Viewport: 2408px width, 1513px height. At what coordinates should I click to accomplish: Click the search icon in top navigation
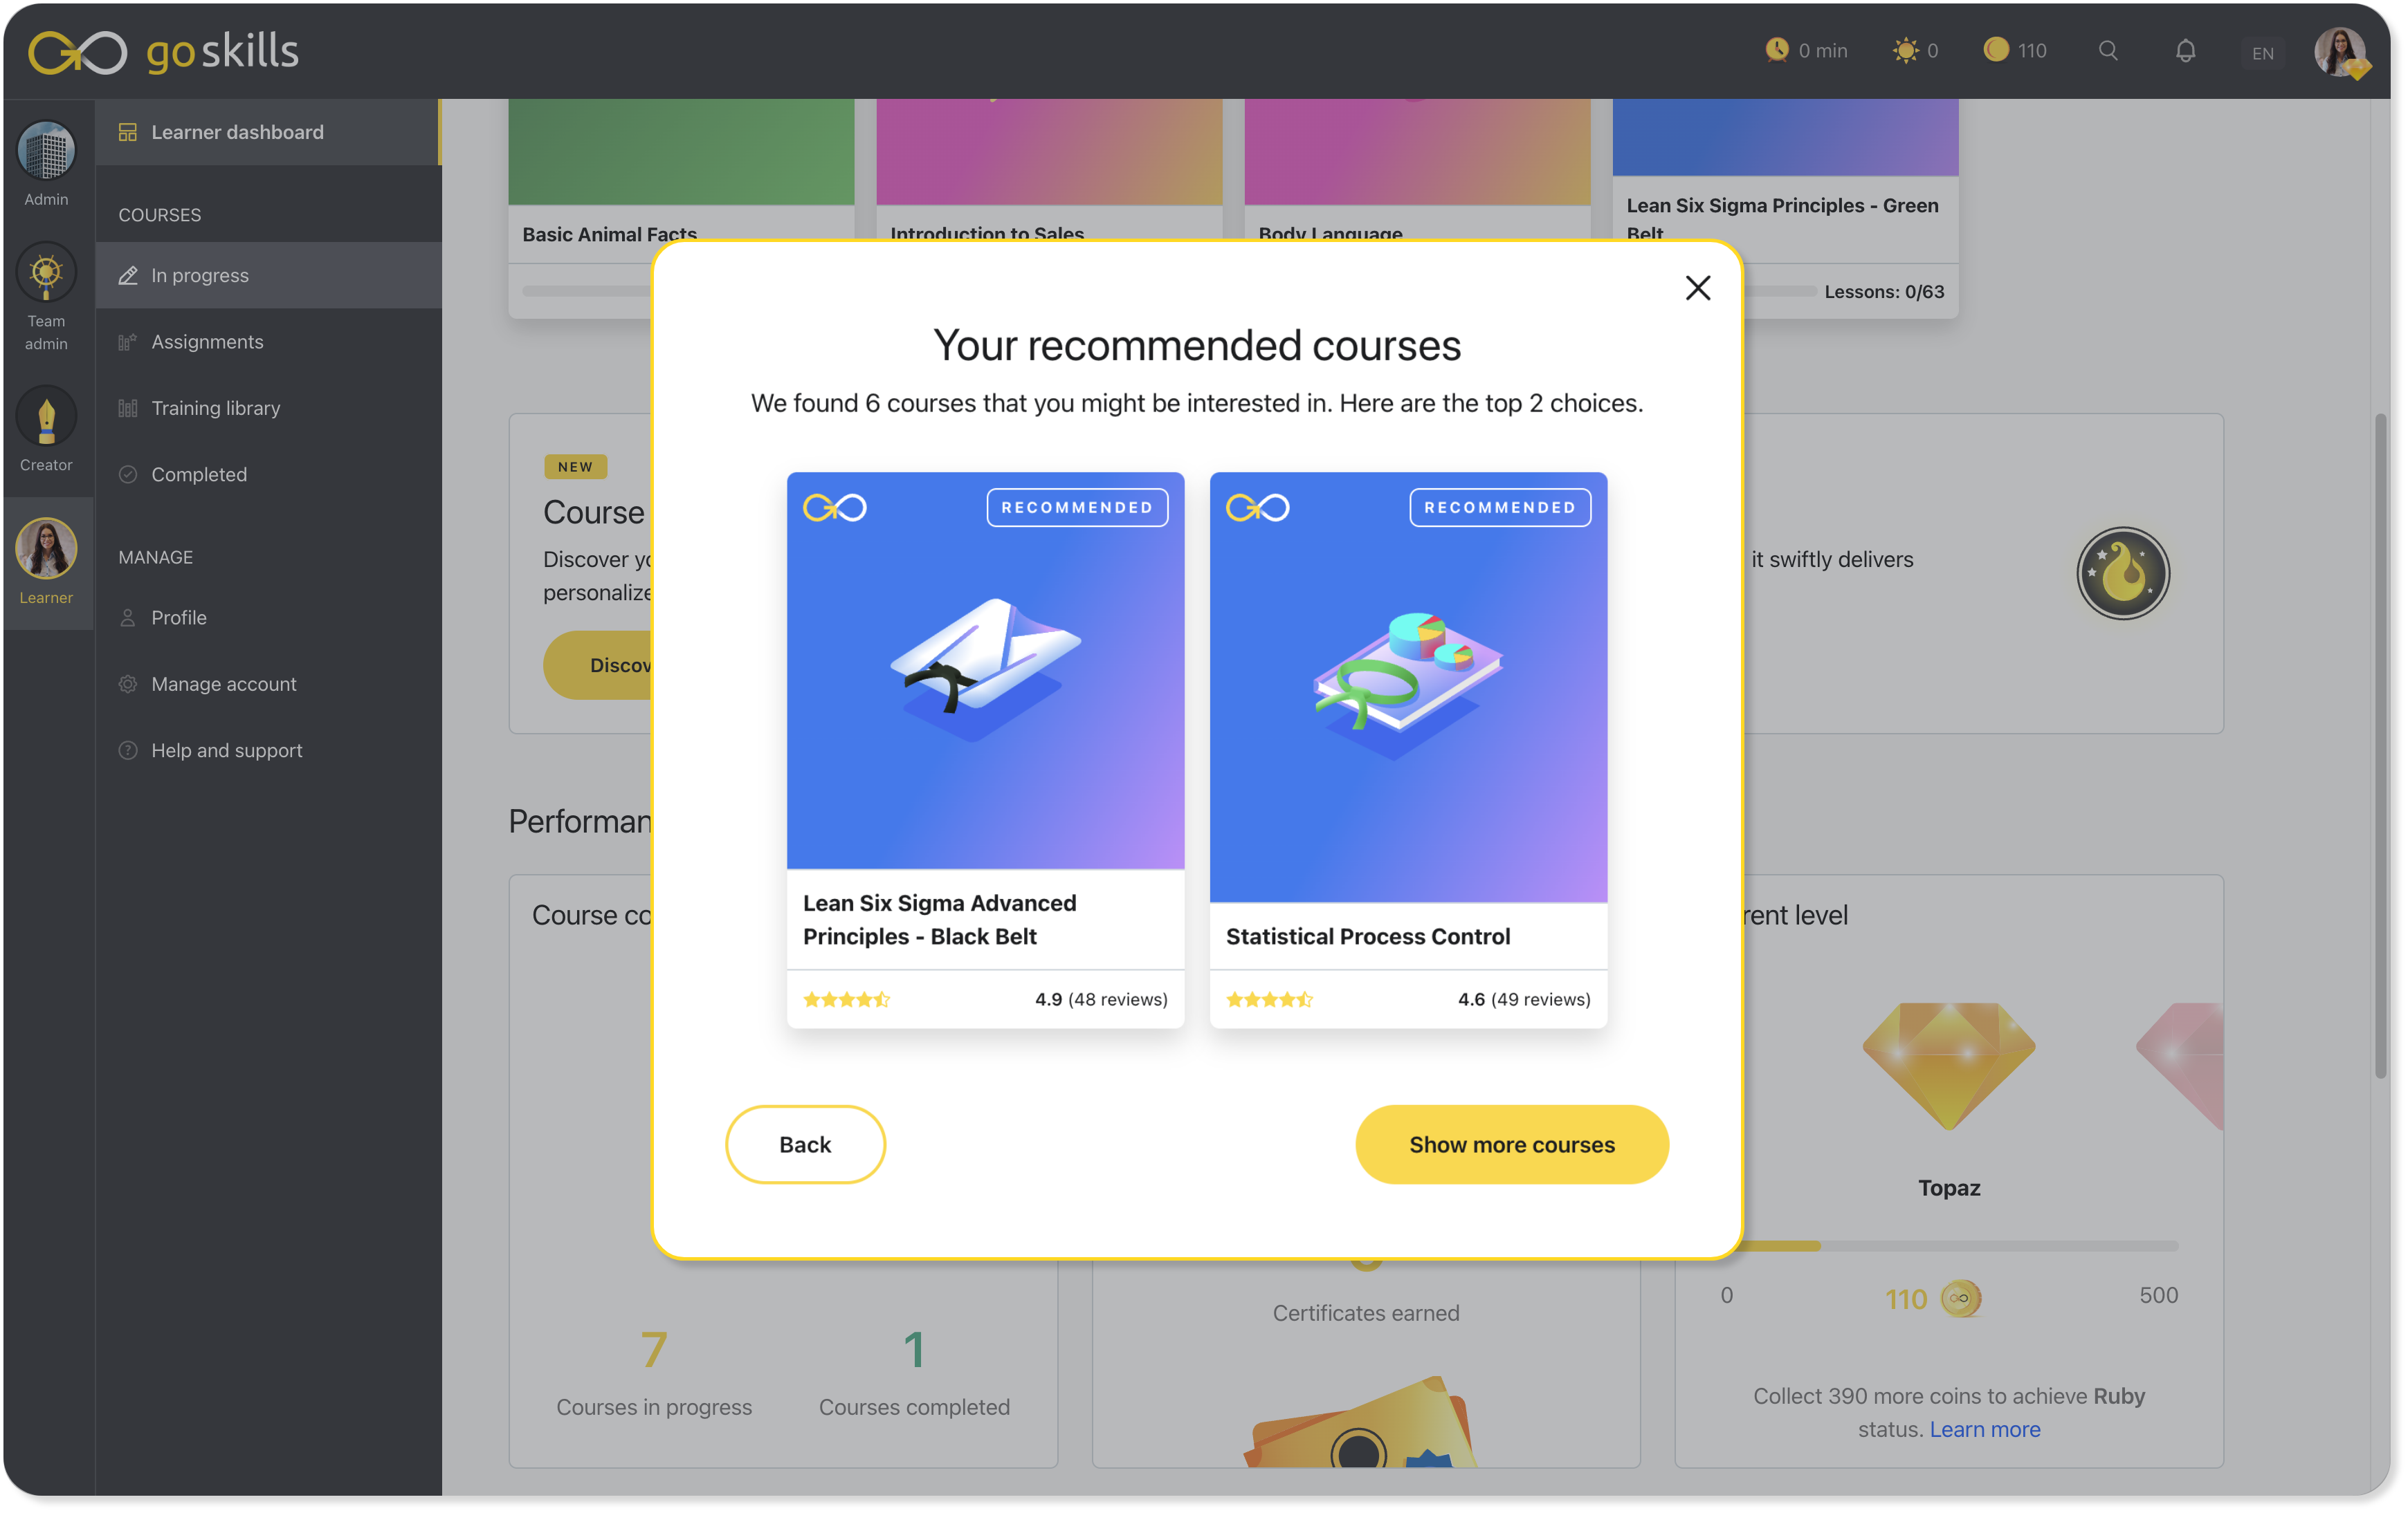pos(2108,50)
